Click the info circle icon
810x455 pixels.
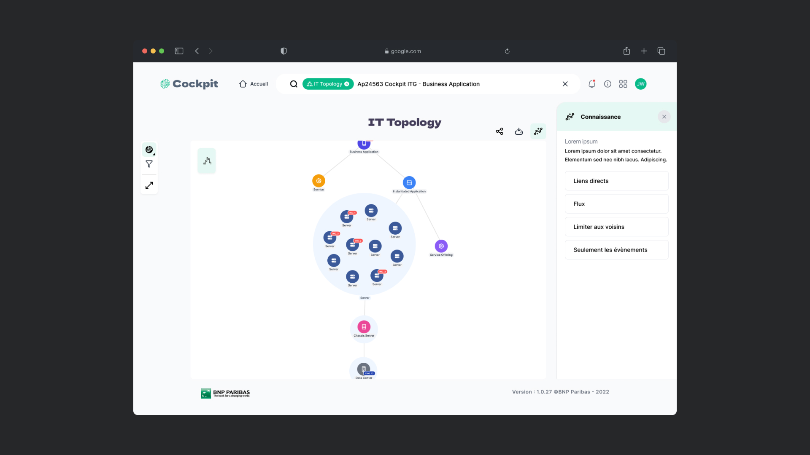[x=607, y=84]
